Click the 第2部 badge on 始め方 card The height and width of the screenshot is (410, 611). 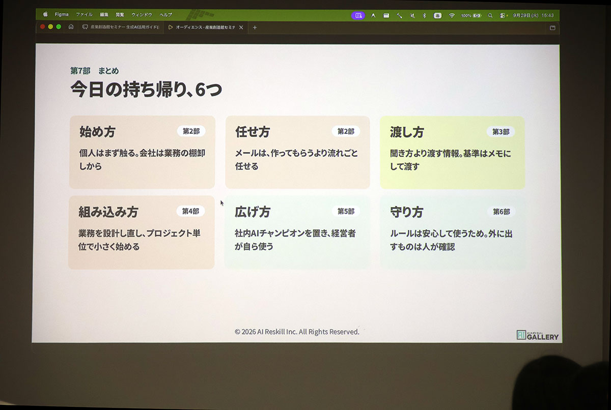point(191,131)
